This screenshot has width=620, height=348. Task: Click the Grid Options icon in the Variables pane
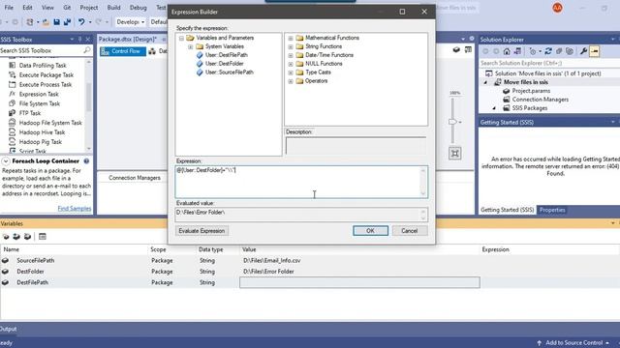[x=43, y=236]
